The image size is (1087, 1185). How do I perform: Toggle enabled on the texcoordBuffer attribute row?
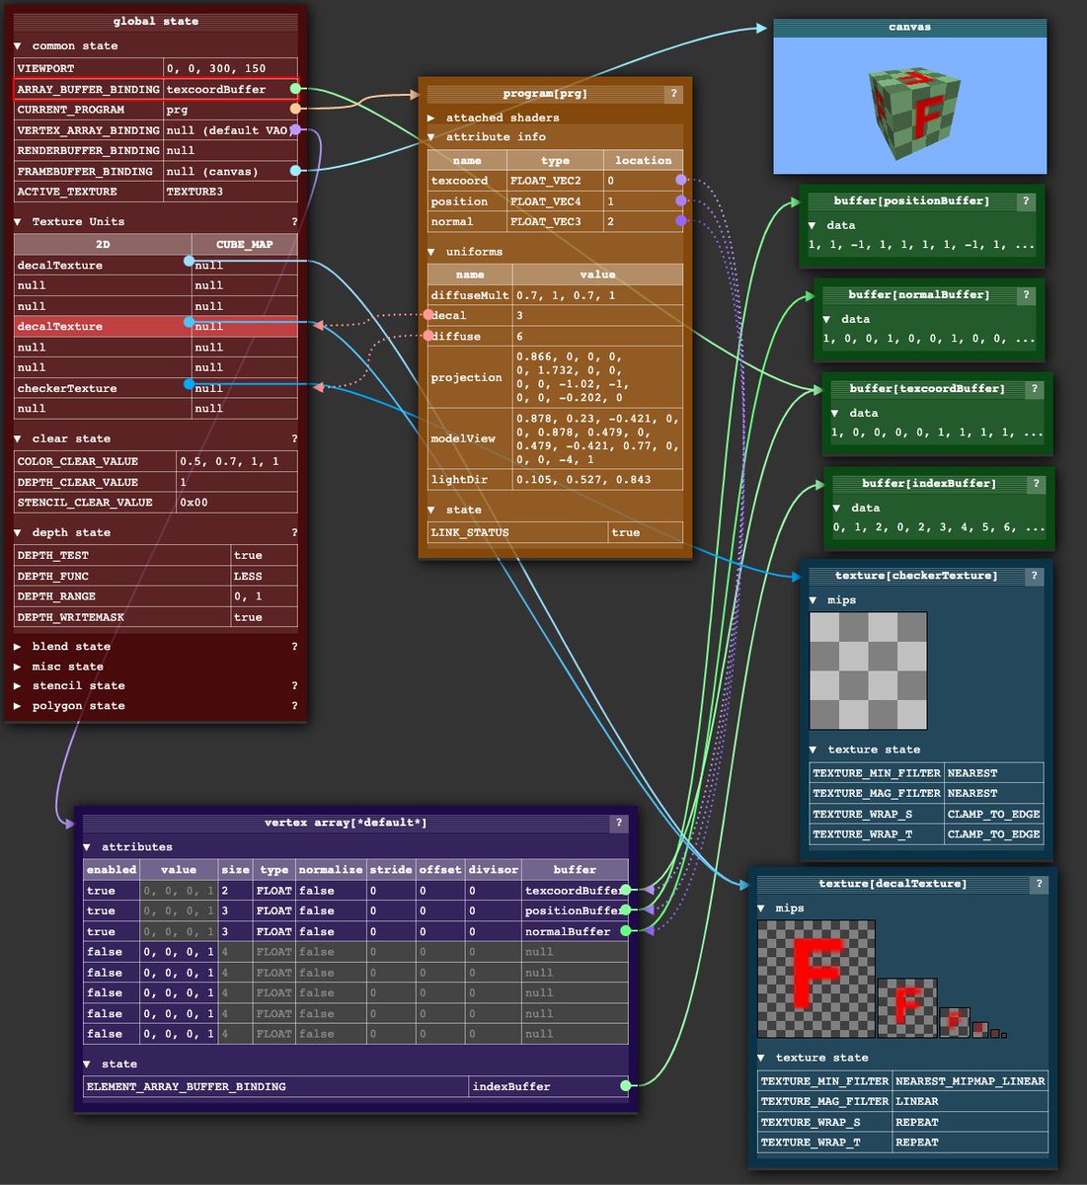click(x=101, y=890)
